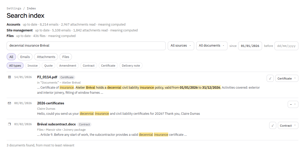Click Index in the breadcrumb
305x154 pixels.
tap(32, 8)
